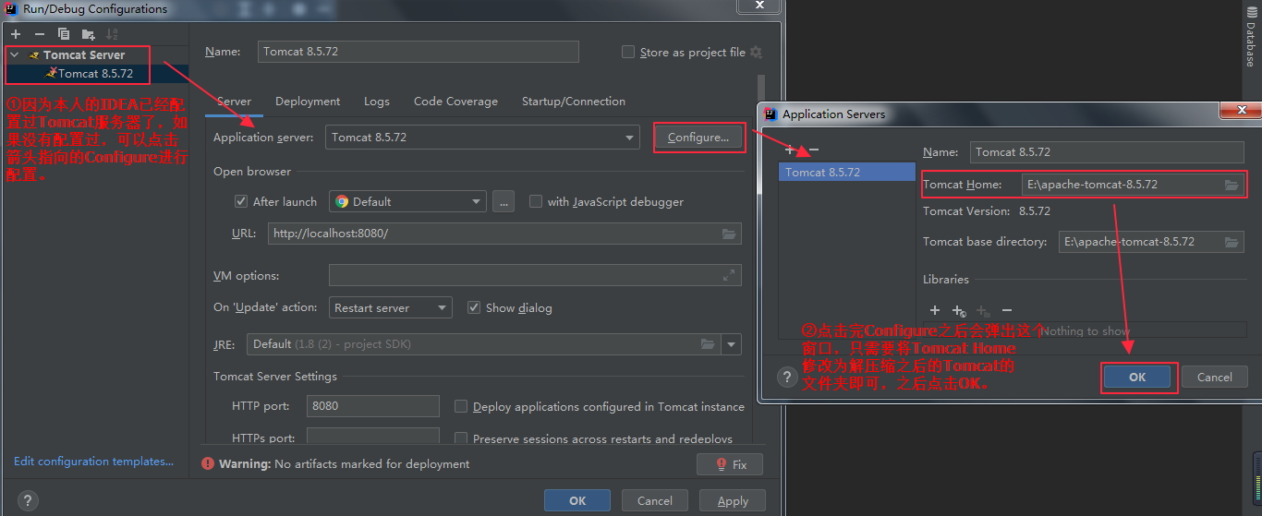
Task: Remove library with minus icon
Action: tap(1007, 311)
